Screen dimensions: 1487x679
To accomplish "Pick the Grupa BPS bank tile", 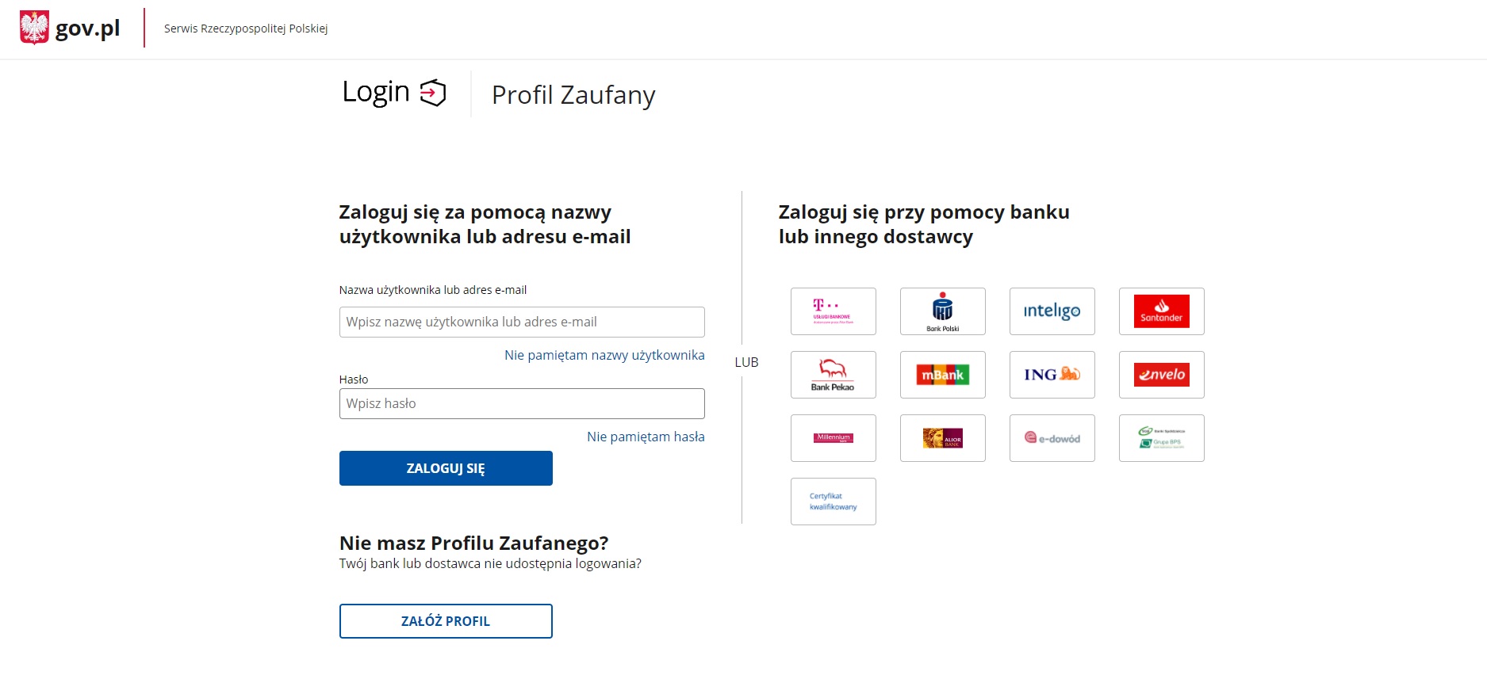I will pos(1161,438).
